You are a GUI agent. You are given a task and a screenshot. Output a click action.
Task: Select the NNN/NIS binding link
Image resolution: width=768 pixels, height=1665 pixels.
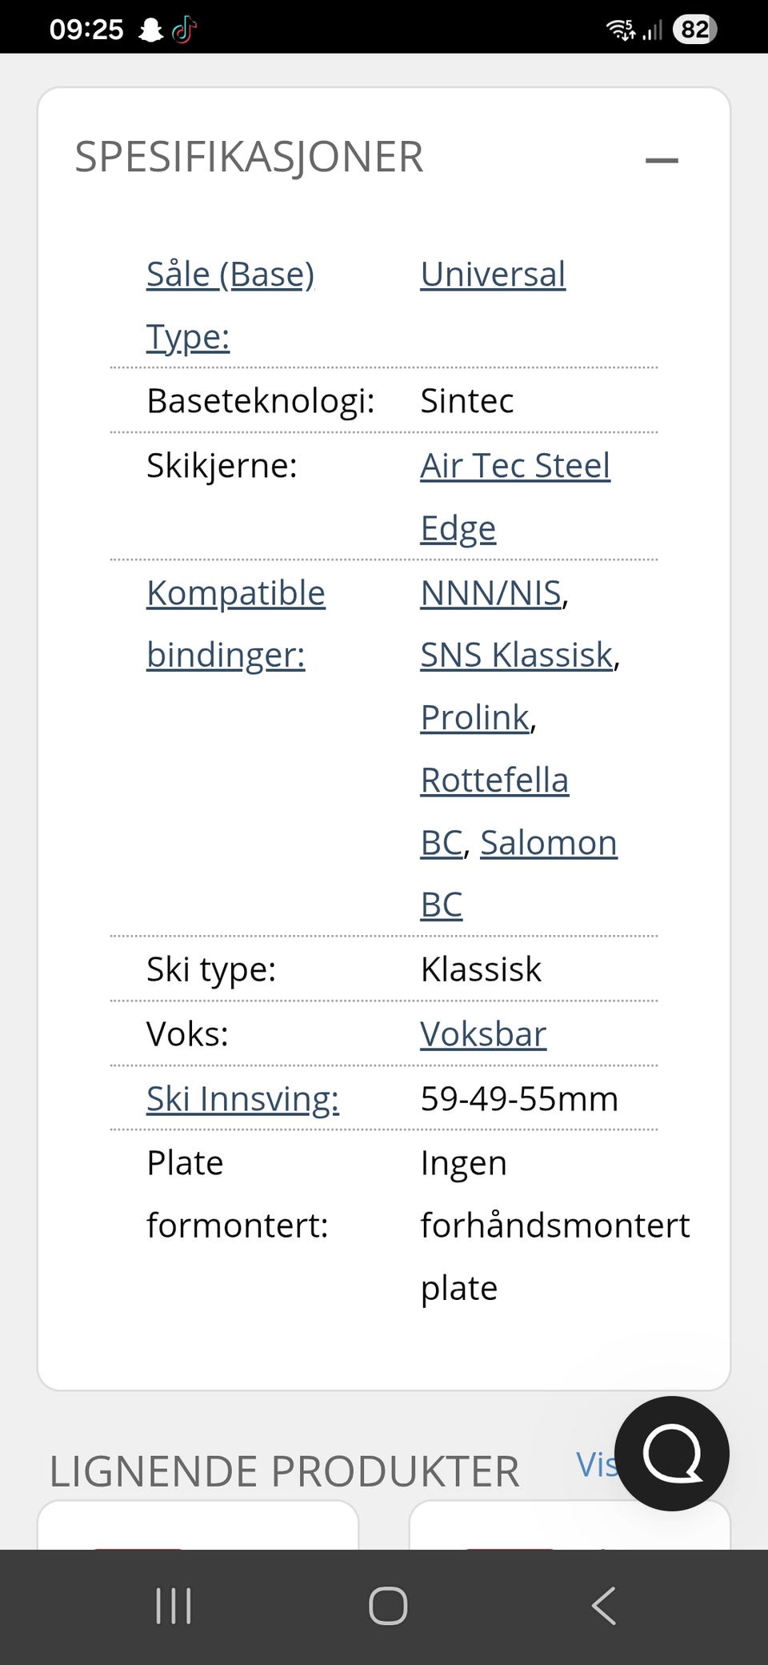[491, 593]
